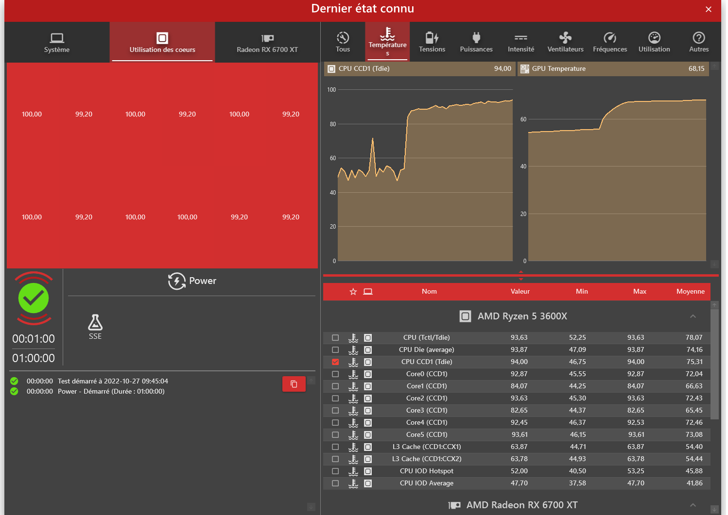This screenshot has width=728, height=515.
Task: Click CPU chip icon of CPU Die (average) row
Action: 368,350
